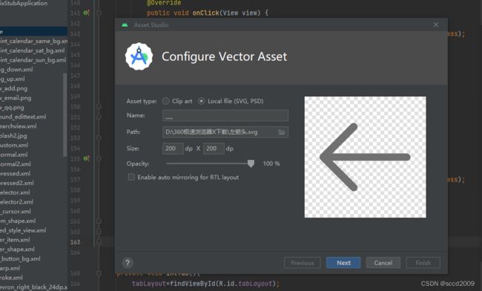The height and width of the screenshot is (291, 482).
Task: Click line number 163 in editor gutter
Action: tap(76, 242)
